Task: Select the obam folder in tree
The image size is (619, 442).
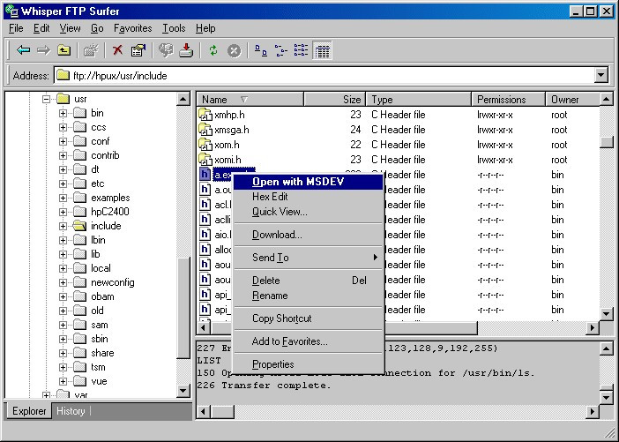Action: click(x=102, y=296)
